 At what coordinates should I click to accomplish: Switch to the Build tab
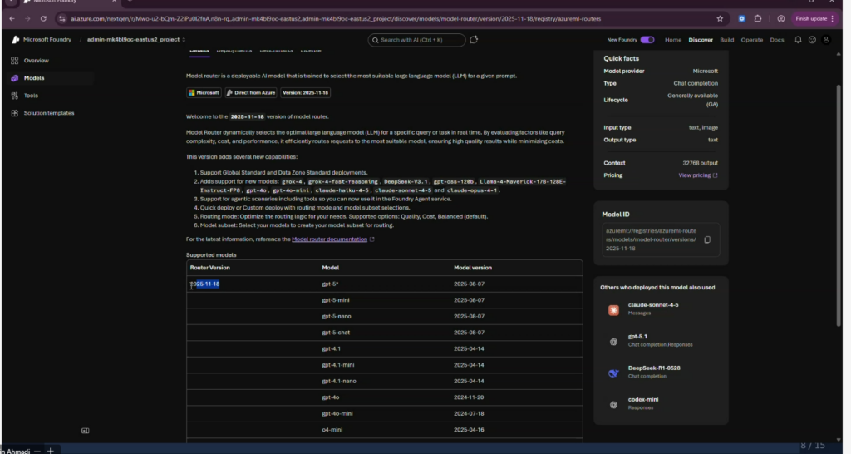point(727,40)
